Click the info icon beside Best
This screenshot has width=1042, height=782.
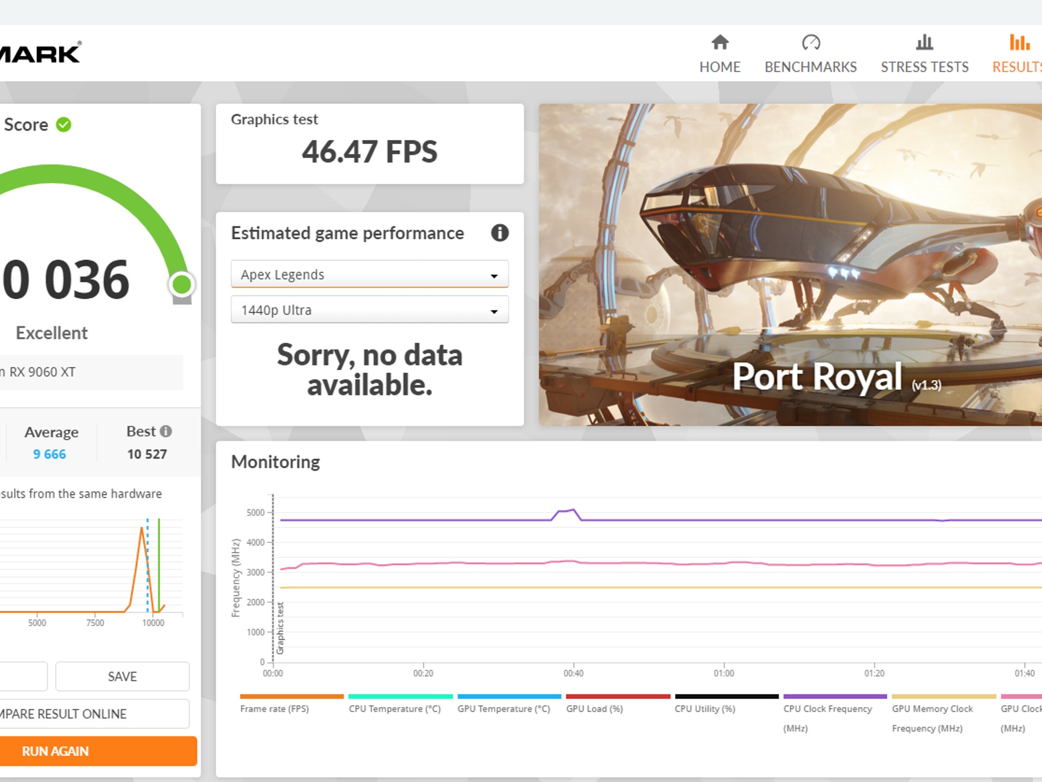tap(166, 431)
